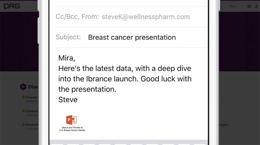Click the first keyboard key at bottom
The width and height of the screenshot is (260, 145).
tap(57, 144)
